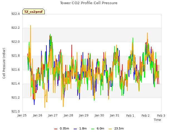Click the 921.6 y-axis tick label
Image resolution: width=178 pixels, height=134 pixels.
tap(16, 70)
